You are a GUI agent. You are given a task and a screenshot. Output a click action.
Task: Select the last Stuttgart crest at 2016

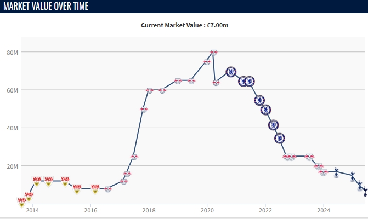click(x=95, y=189)
